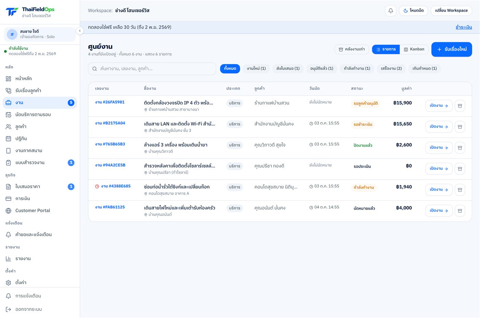Open คำขอและแจ้งเตือน in the sidebar

[40, 235]
